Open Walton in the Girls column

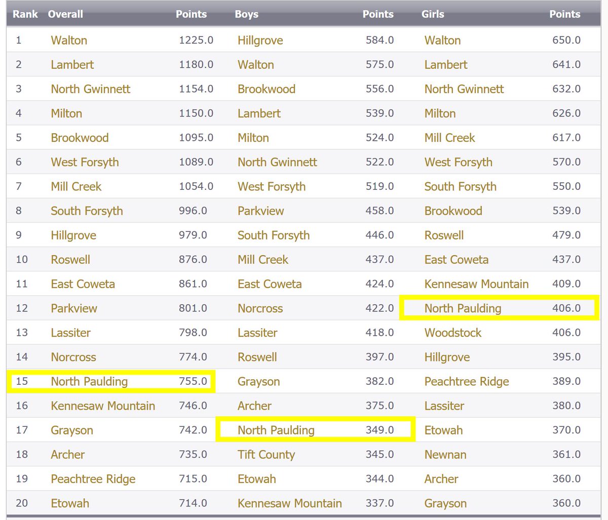pyautogui.click(x=443, y=41)
